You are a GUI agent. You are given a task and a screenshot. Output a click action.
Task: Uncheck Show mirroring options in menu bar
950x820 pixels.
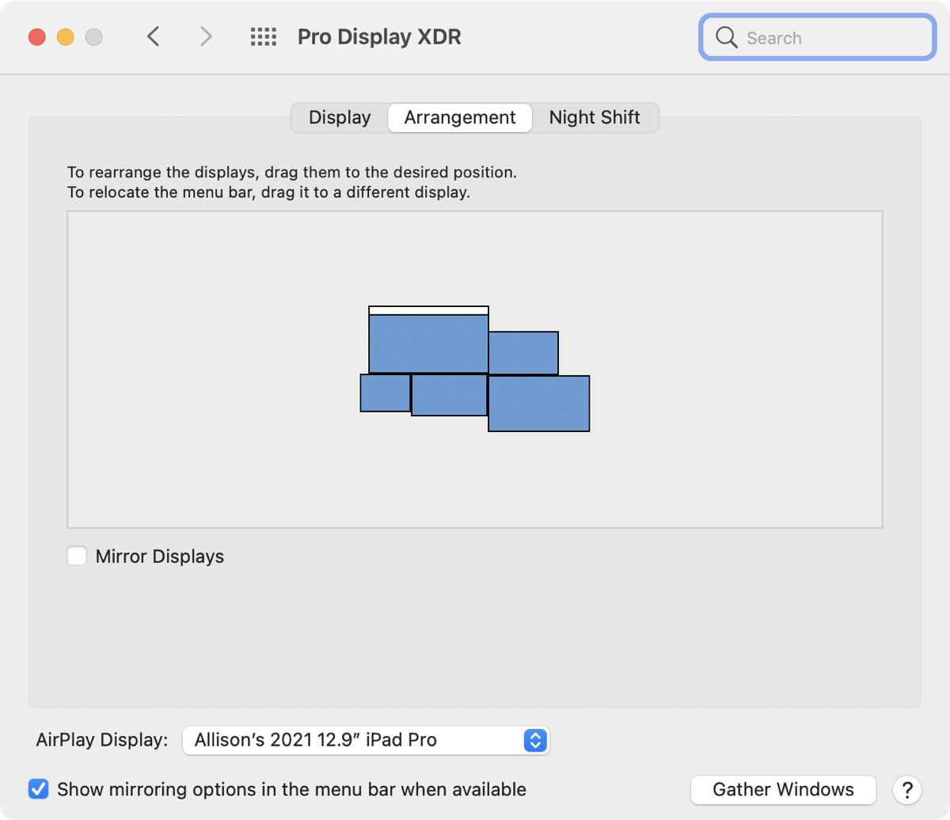pos(38,789)
